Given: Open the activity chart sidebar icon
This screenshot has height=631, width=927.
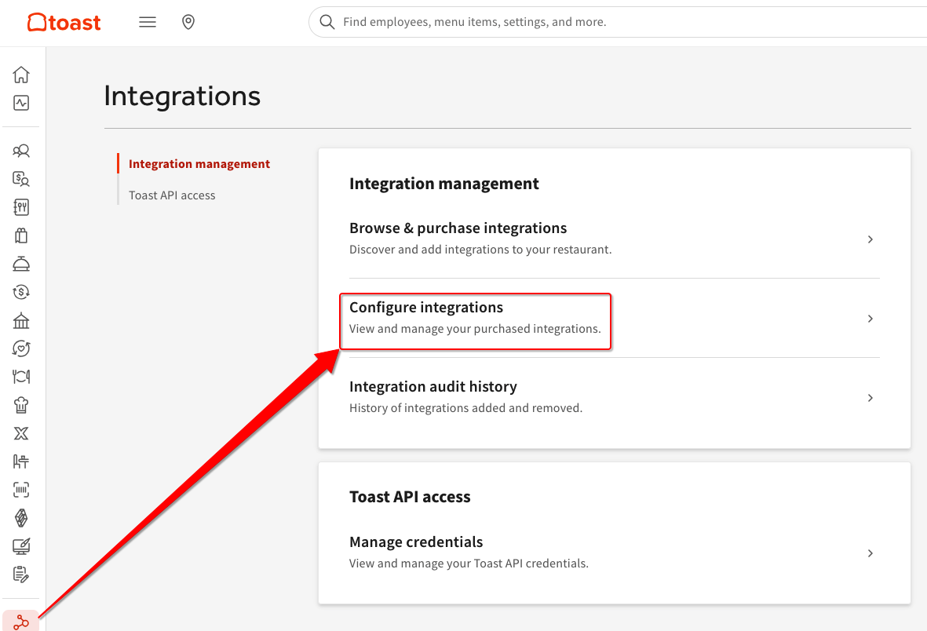Looking at the screenshot, I should click(x=21, y=103).
